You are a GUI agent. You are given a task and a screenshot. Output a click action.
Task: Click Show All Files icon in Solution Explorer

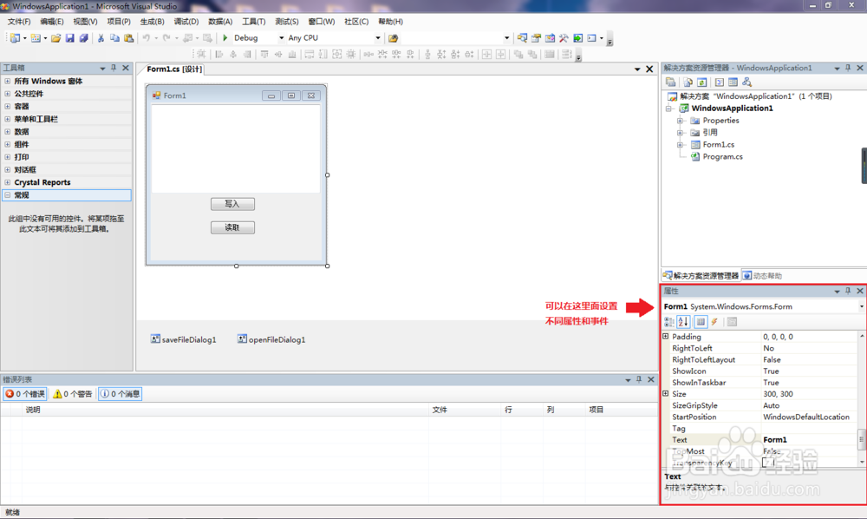pos(688,82)
